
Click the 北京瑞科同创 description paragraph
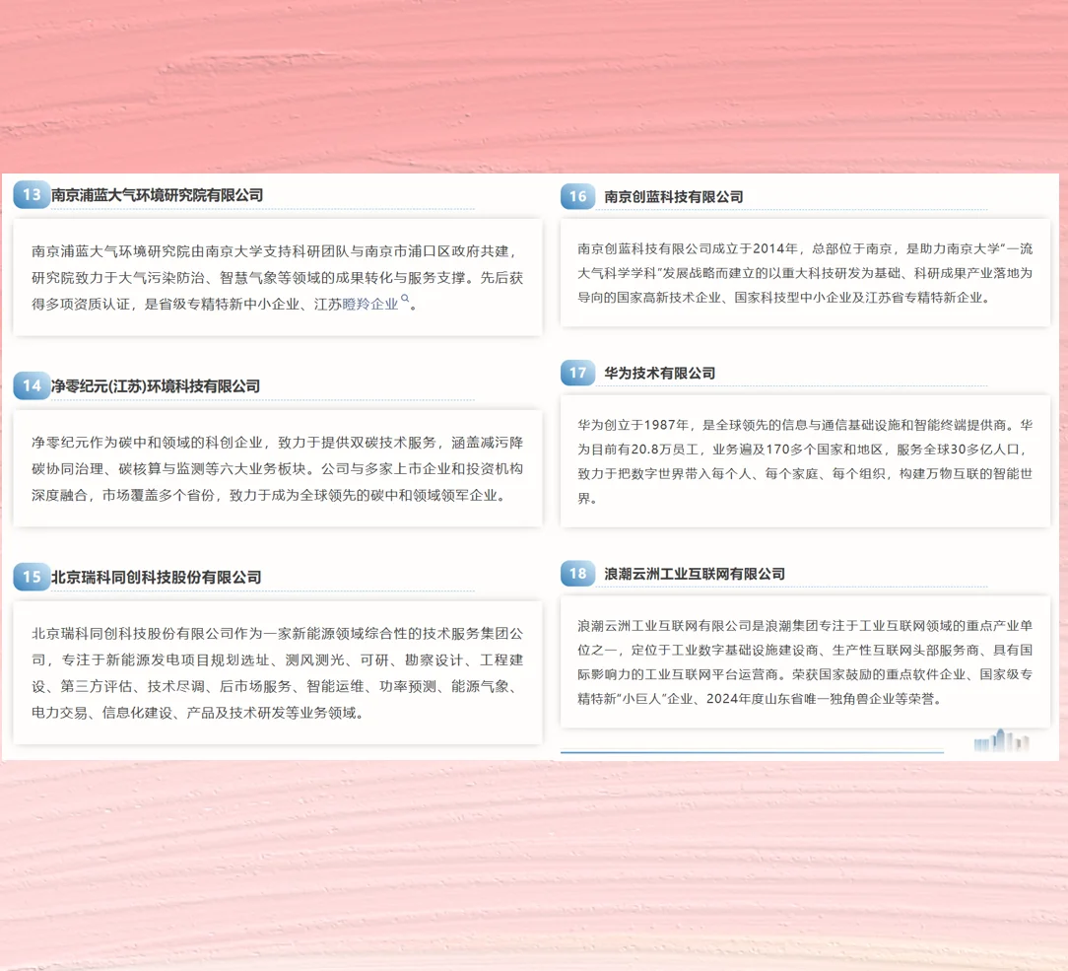(x=277, y=673)
